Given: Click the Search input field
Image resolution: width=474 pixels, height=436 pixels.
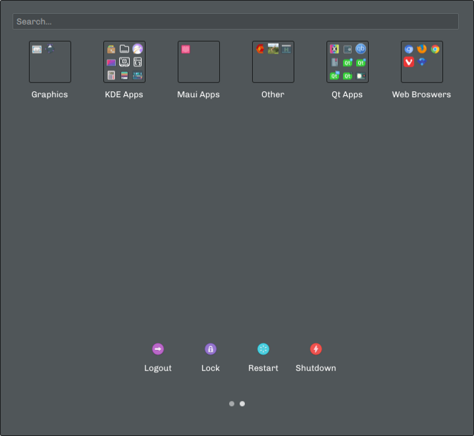Looking at the screenshot, I should pos(236,21).
